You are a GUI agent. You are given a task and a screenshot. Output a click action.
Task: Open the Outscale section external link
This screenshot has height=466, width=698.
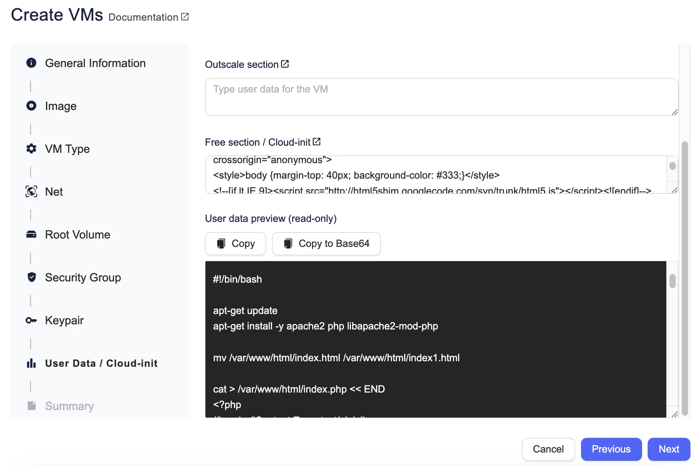[x=285, y=64]
